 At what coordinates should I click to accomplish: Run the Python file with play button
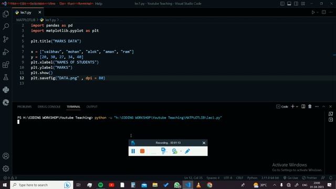pyautogui.click(x=313, y=12)
